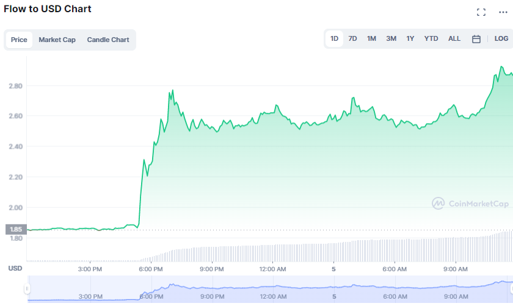Click the 6:00 AM label in range navigator

coord(395,296)
